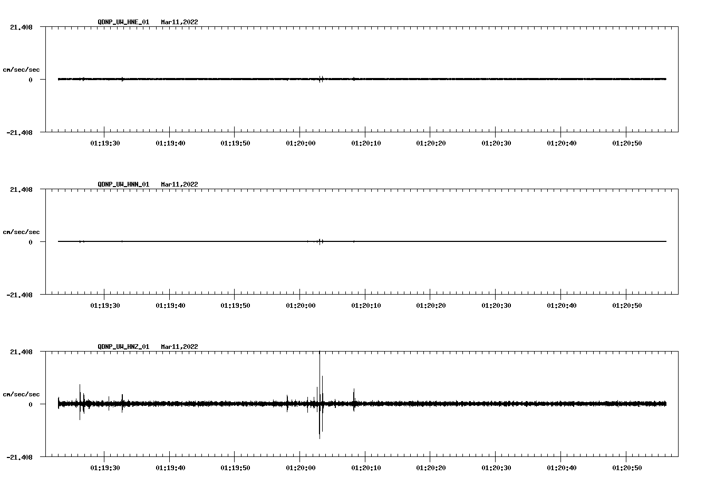The height and width of the screenshot is (487, 716).
Task: Select Mar11,2022 date above the HNN plot
Action: 179,184
